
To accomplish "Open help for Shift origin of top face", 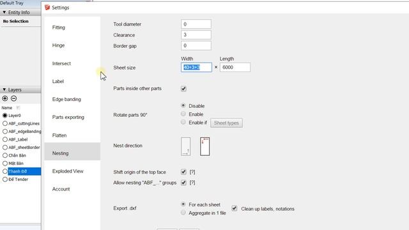I will (x=192, y=172).
